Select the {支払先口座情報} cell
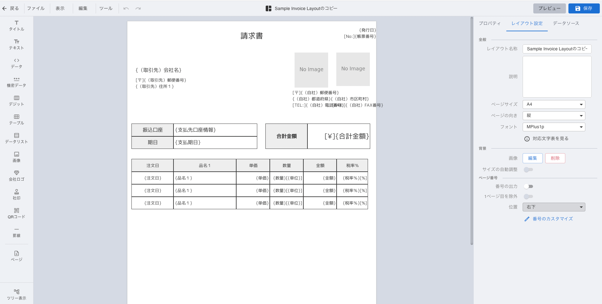Viewport: 602px width, 304px height. 215,130
